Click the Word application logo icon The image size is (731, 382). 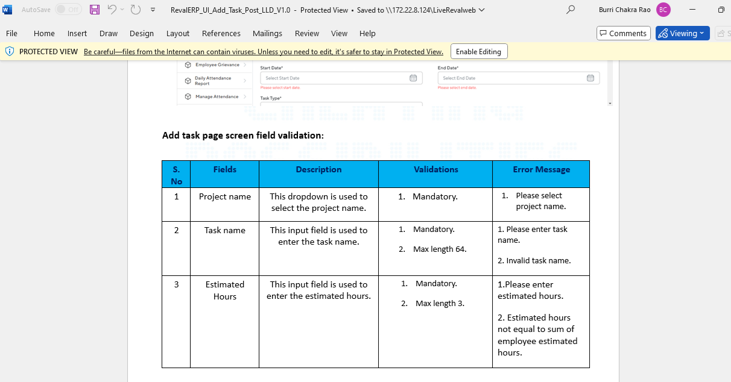tap(7, 10)
